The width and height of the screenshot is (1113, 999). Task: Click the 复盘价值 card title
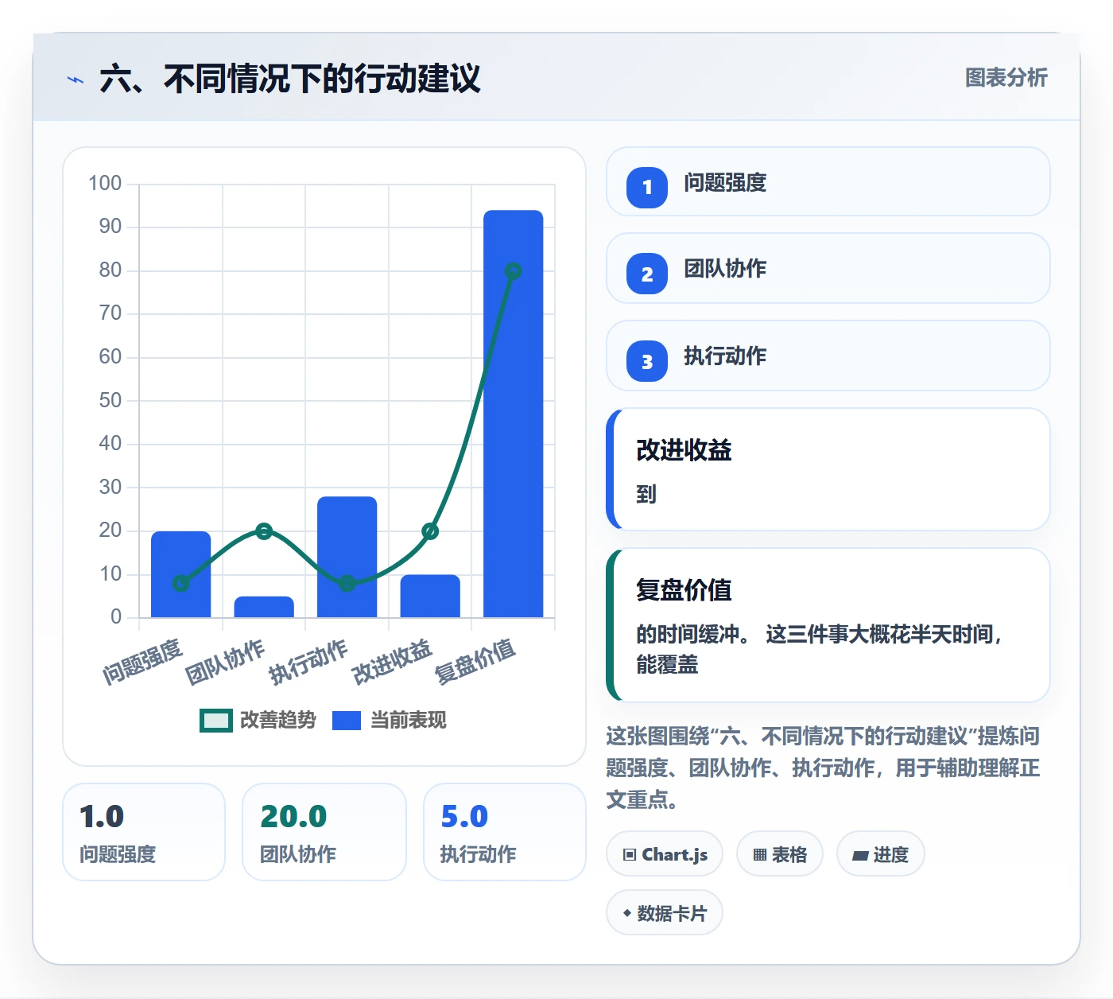[684, 591]
